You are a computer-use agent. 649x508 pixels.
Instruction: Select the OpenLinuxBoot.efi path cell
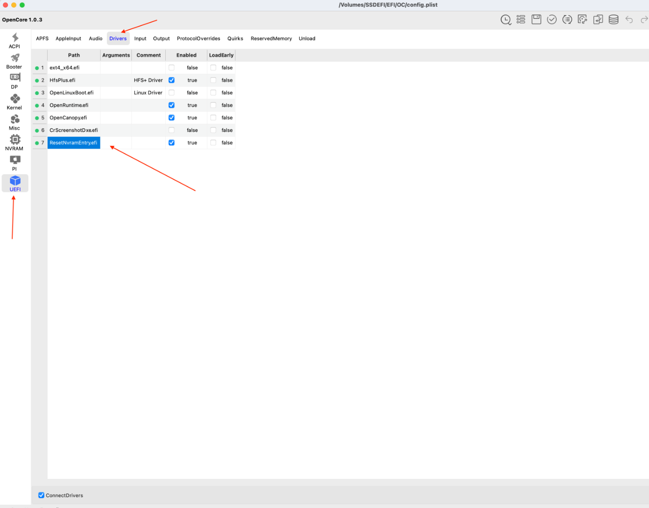tap(74, 93)
